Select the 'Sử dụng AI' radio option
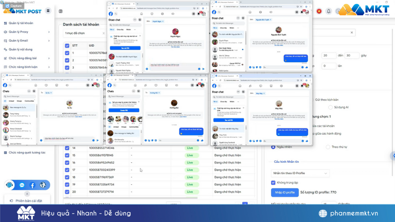The image size is (395, 222). point(330,107)
